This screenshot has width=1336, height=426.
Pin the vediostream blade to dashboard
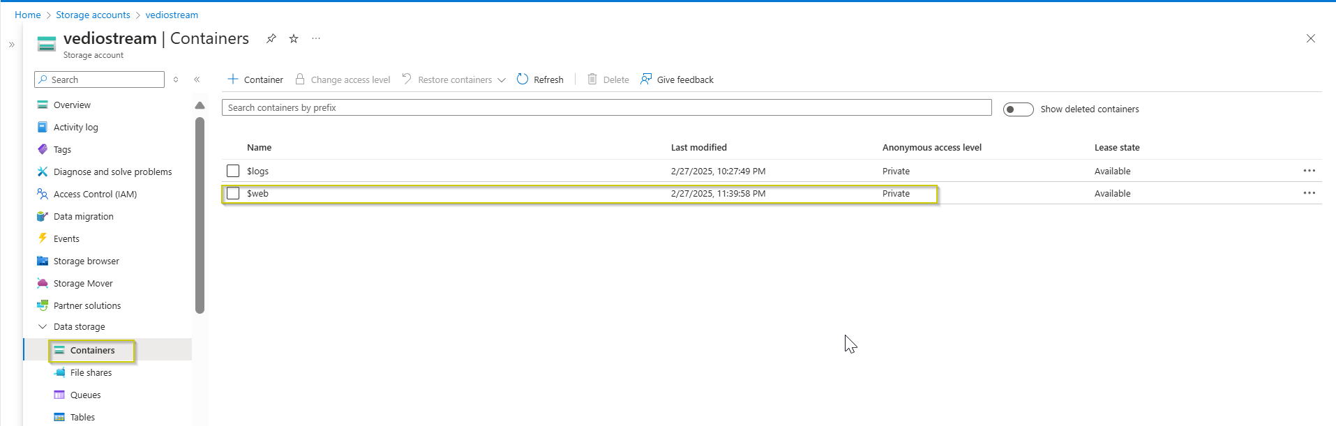[x=271, y=38]
